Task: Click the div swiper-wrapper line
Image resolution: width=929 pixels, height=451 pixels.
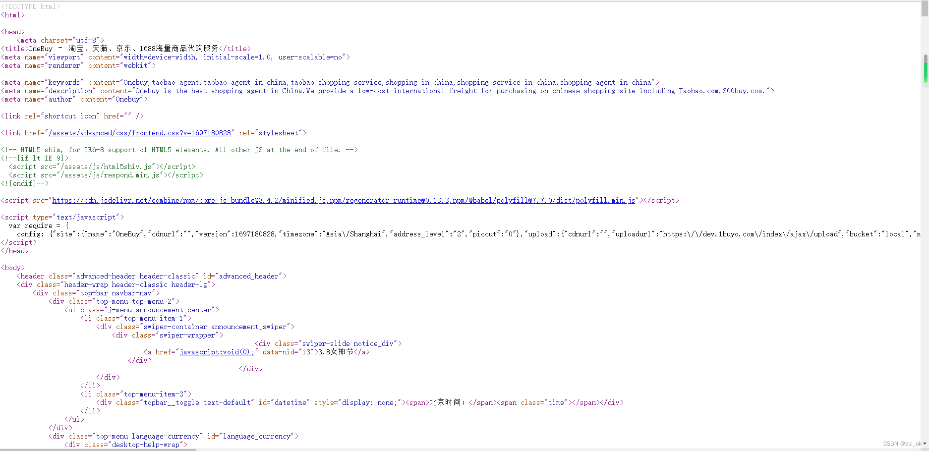Action: coord(168,335)
